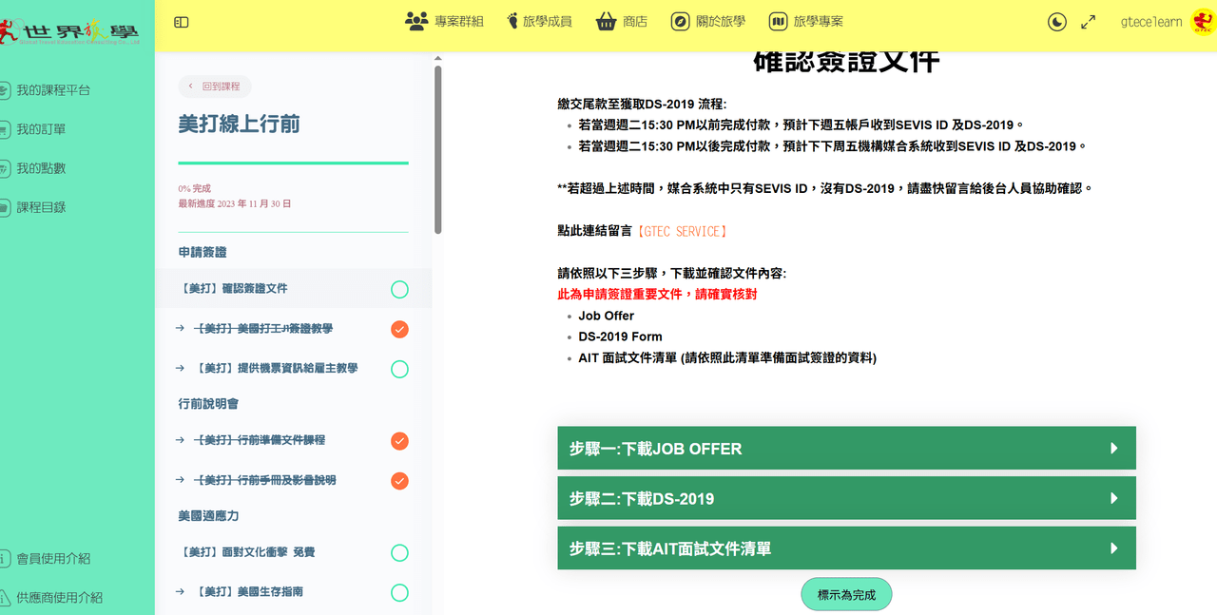The height and width of the screenshot is (615, 1217).
Task: Click the 專案群組 people icon
Action: point(415,21)
